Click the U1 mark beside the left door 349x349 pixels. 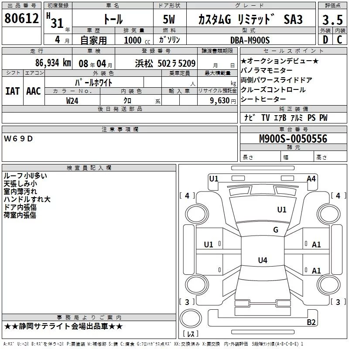209,245
